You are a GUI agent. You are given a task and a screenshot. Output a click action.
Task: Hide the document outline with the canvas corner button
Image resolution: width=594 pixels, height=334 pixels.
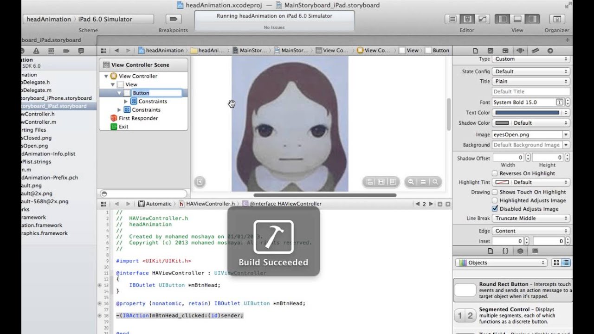[200, 182]
